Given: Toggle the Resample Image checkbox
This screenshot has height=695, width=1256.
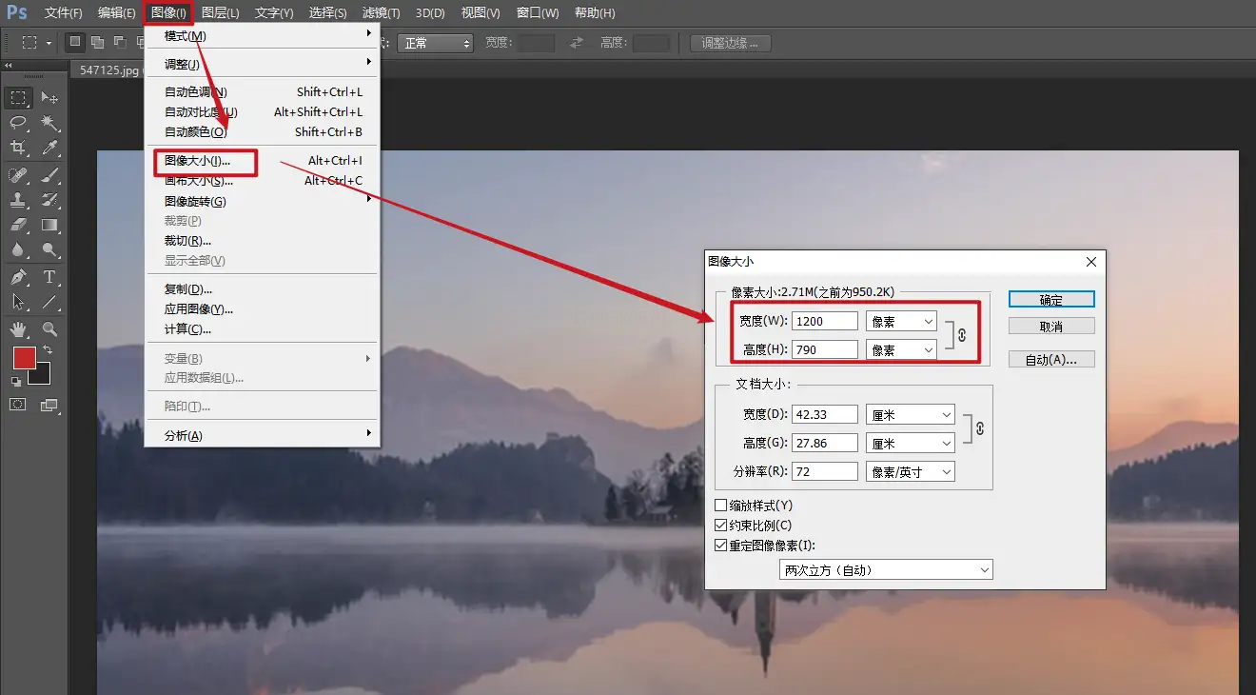Looking at the screenshot, I should coord(720,546).
